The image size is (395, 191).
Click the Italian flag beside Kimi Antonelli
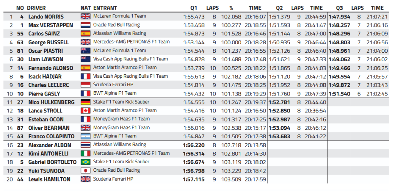click(x=85, y=153)
